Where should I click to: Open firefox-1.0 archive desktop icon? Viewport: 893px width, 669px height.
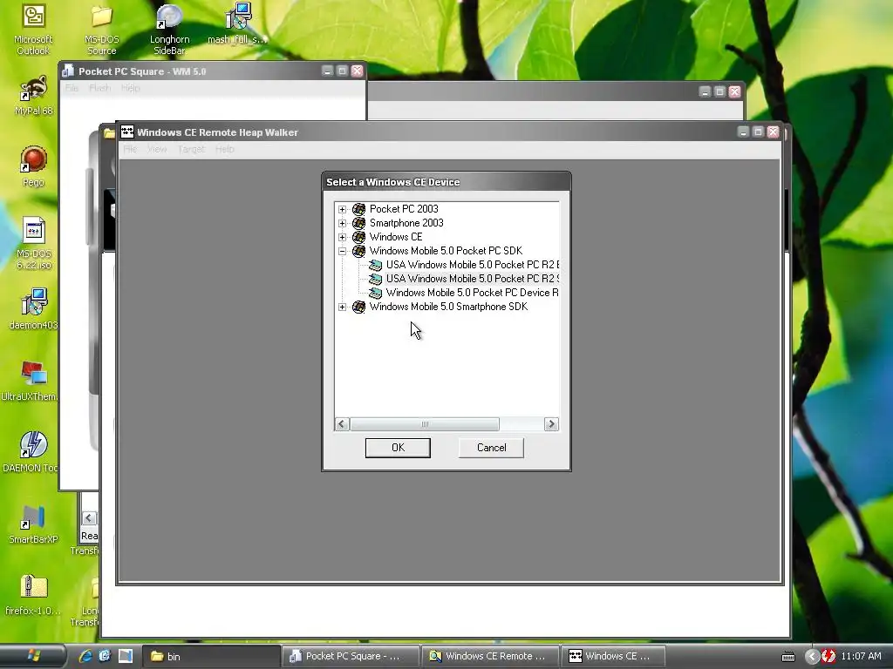(x=33, y=596)
